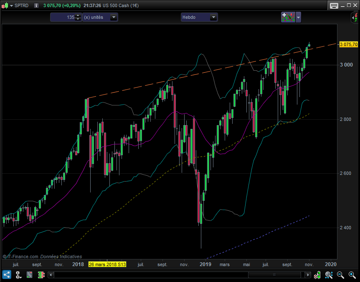The height and width of the screenshot is (282, 360).
Task: Click the horizontal scrollbar thumb
Action: (274, 275)
